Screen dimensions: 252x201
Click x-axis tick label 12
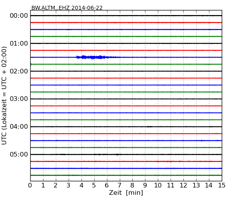click(183, 186)
